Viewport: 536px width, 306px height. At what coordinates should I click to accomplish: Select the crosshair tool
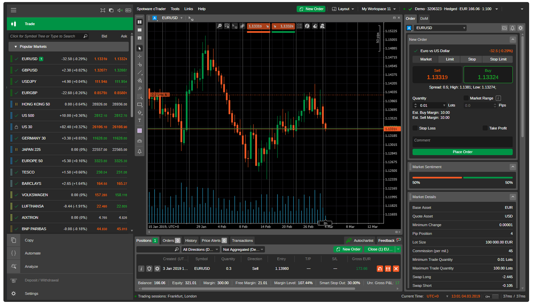140,56
